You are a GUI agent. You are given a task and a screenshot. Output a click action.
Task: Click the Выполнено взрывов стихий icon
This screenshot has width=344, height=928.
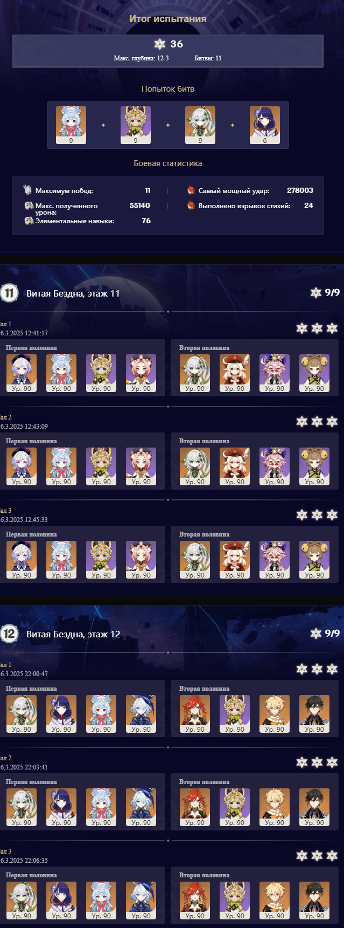tap(191, 205)
